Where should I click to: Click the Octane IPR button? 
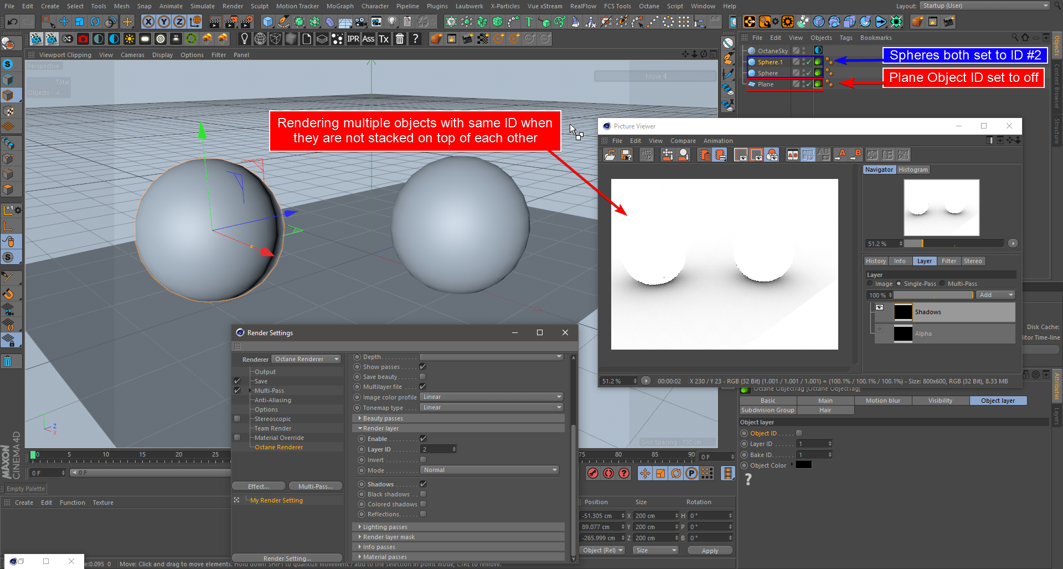point(353,39)
